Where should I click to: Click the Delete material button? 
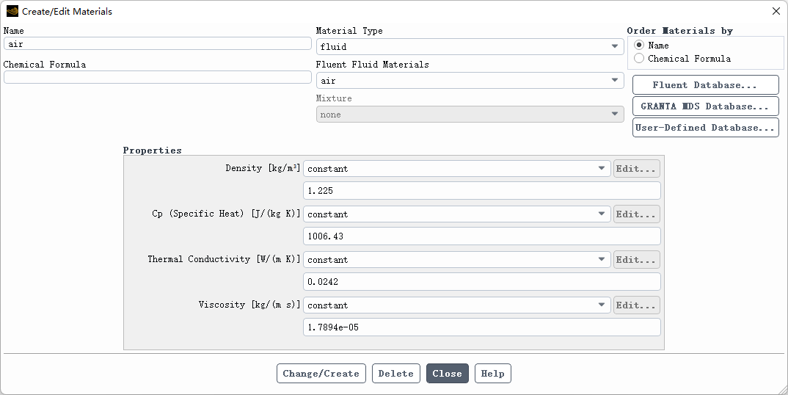click(x=396, y=374)
